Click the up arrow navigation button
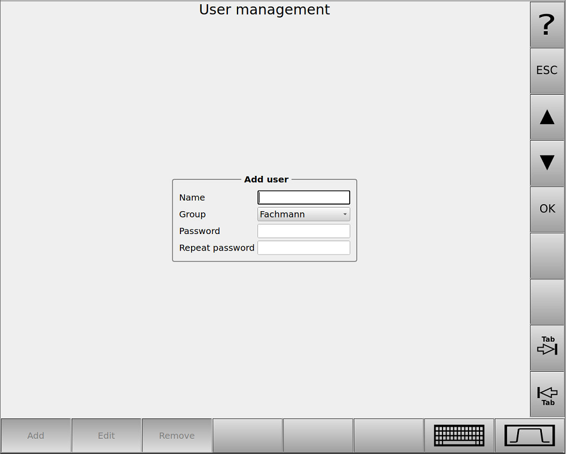 547,117
